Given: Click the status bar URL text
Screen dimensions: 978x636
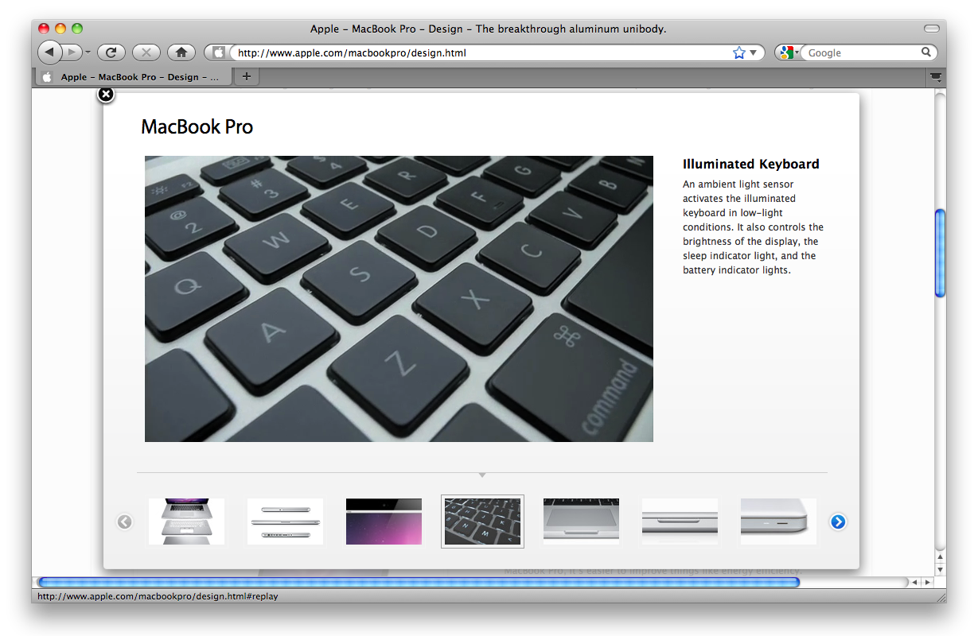Looking at the screenshot, I should (158, 595).
